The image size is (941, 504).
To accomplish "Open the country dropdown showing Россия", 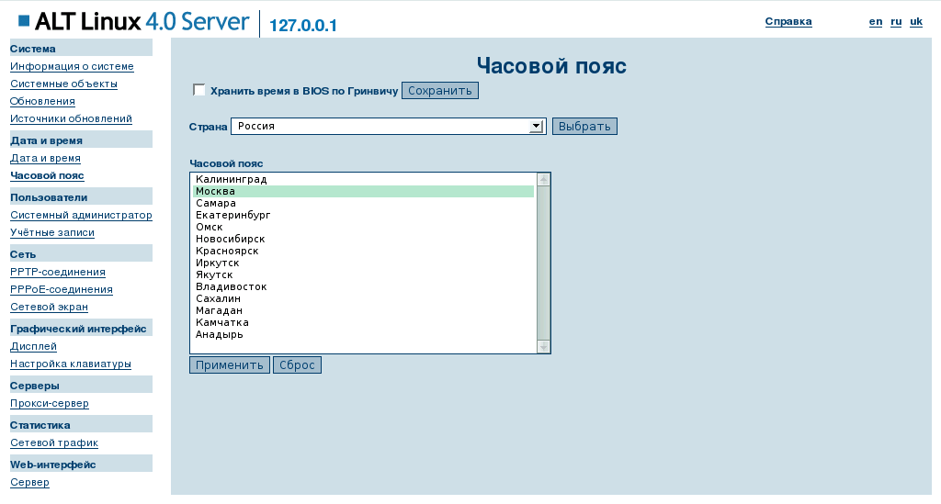I will 389,127.
